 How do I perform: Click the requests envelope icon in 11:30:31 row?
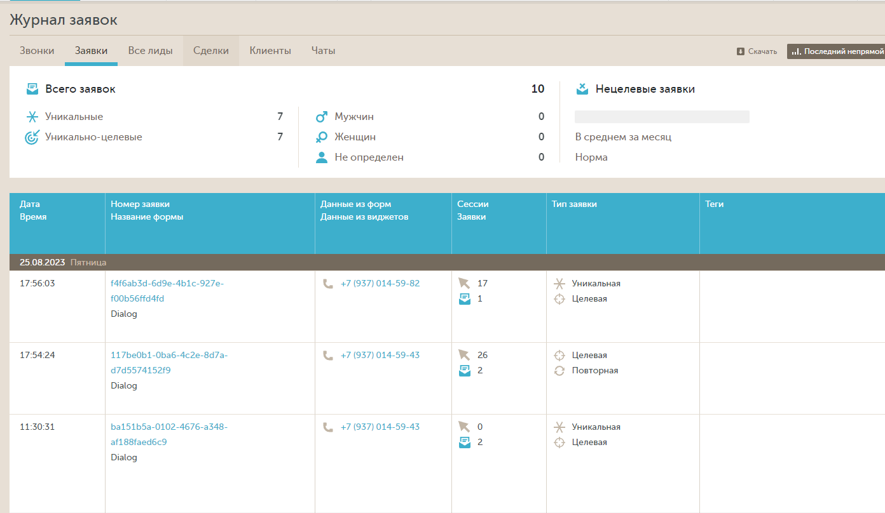(465, 443)
